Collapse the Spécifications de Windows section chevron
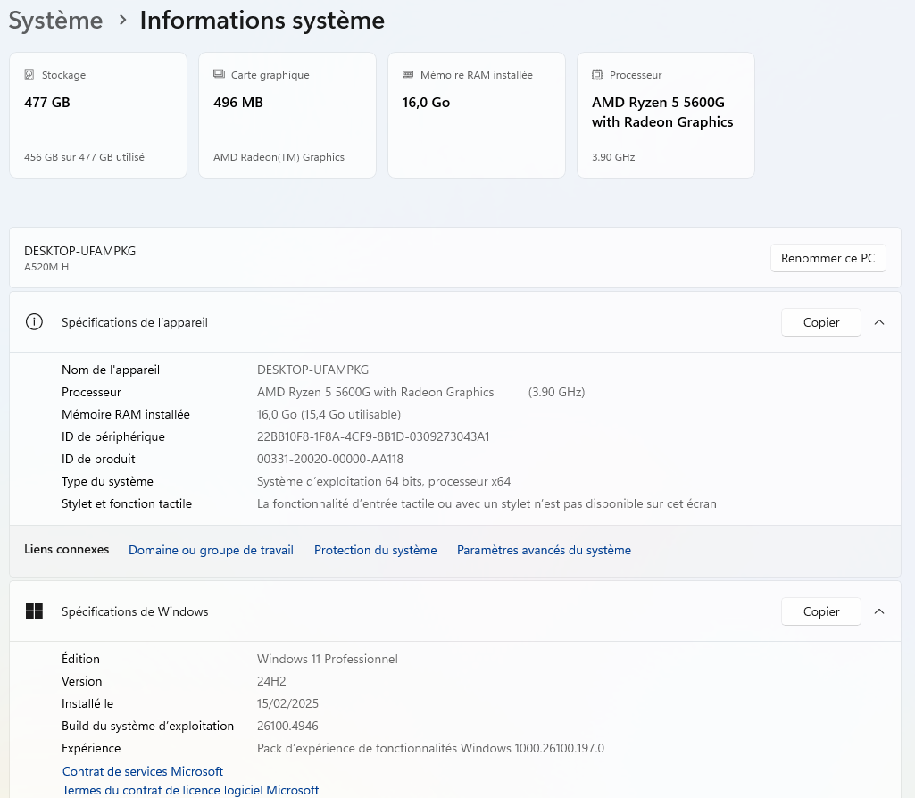Image resolution: width=915 pixels, height=798 pixels. 879,611
